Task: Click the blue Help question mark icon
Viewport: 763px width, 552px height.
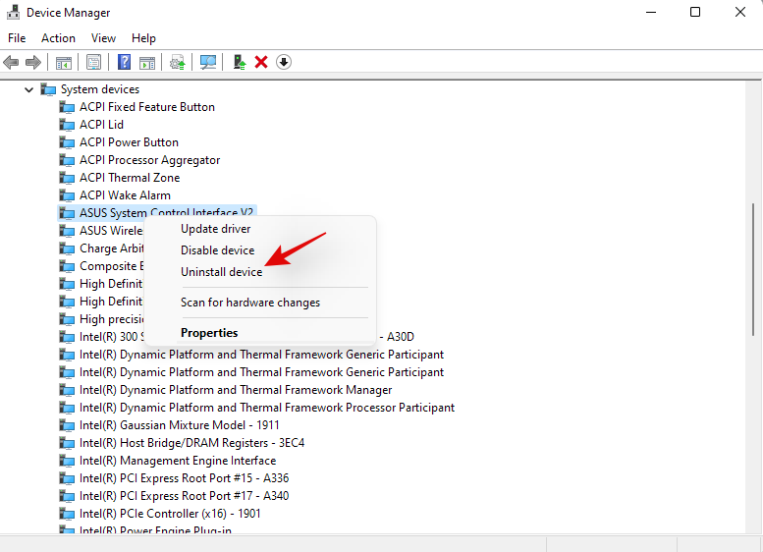Action: (x=125, y=62)
